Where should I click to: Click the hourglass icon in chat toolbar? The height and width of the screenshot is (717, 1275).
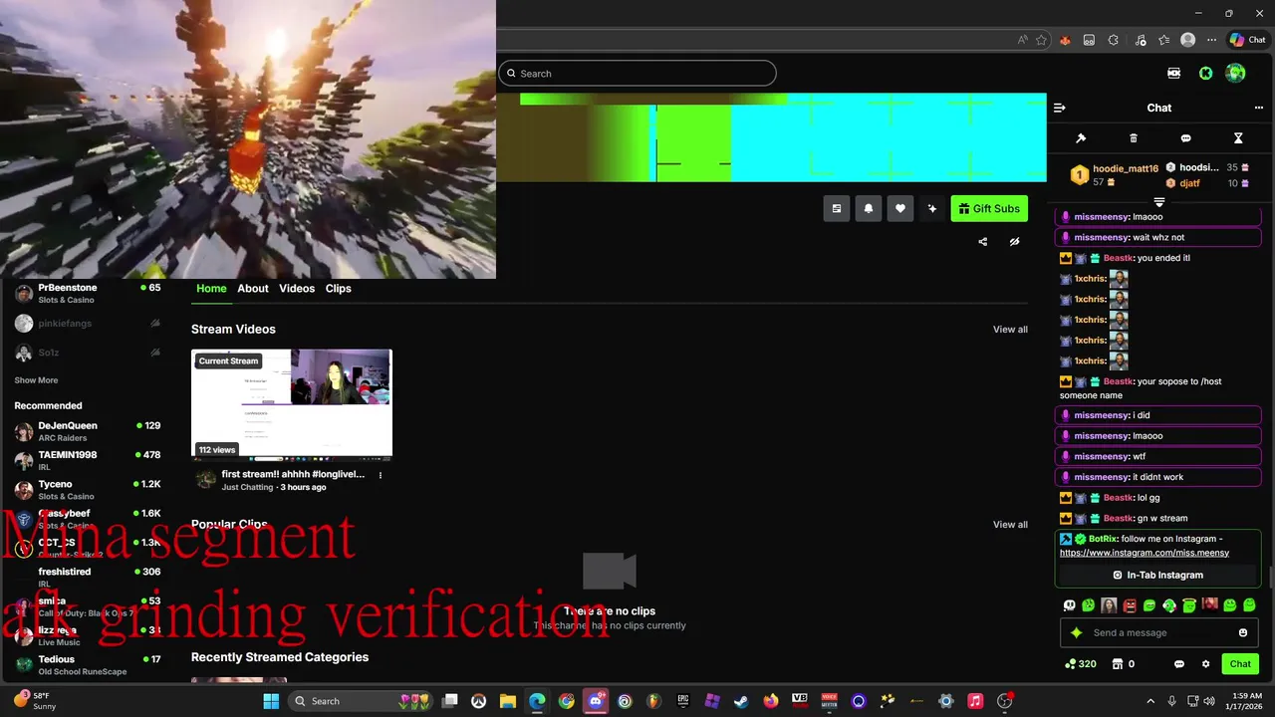[x=1238, y=138]
